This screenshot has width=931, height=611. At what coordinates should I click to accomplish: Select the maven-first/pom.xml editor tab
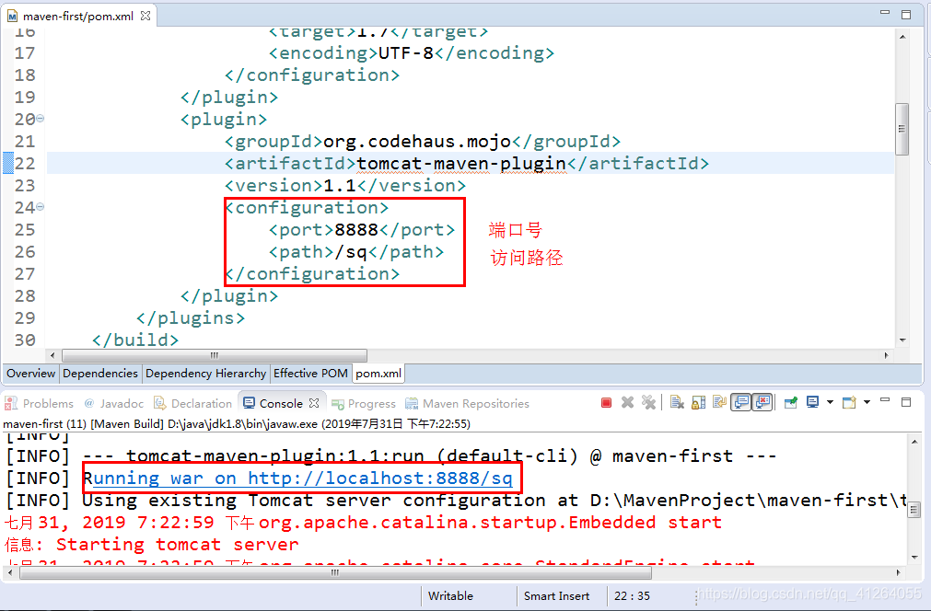tap(78, 16)
